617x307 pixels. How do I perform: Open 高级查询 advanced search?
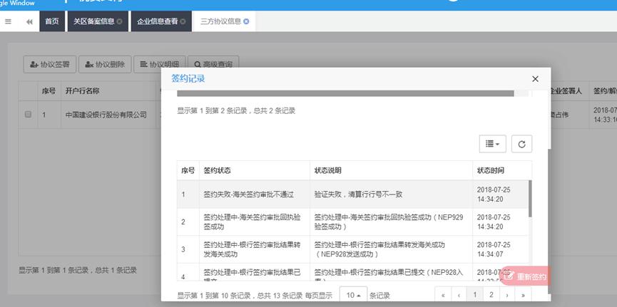pos(214,65)
